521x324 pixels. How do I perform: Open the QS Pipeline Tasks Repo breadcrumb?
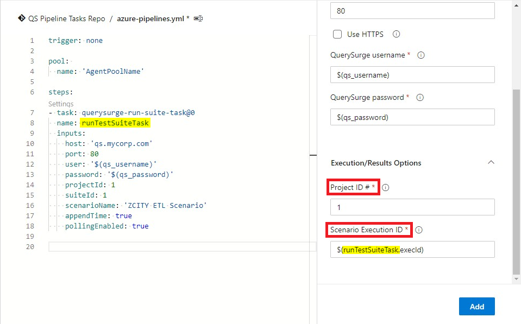click(66, 18)
